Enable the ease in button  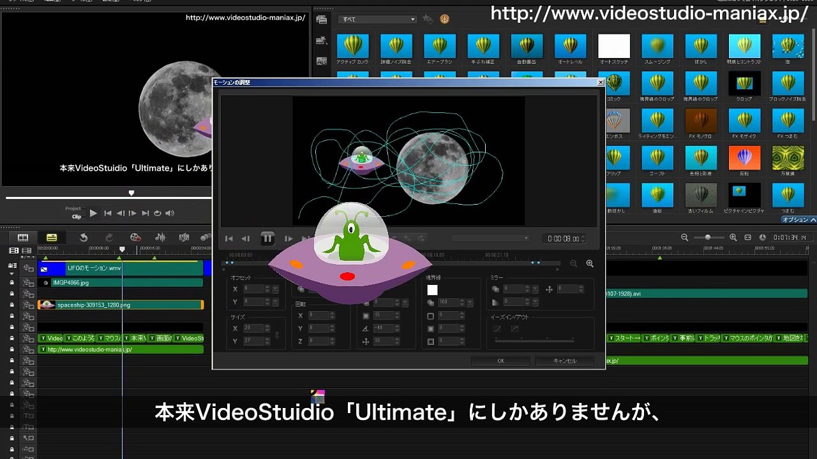coord(497,329)
